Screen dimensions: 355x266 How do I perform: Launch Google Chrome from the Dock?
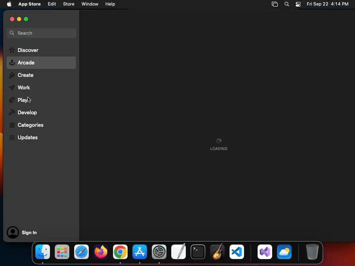[120, 252]
